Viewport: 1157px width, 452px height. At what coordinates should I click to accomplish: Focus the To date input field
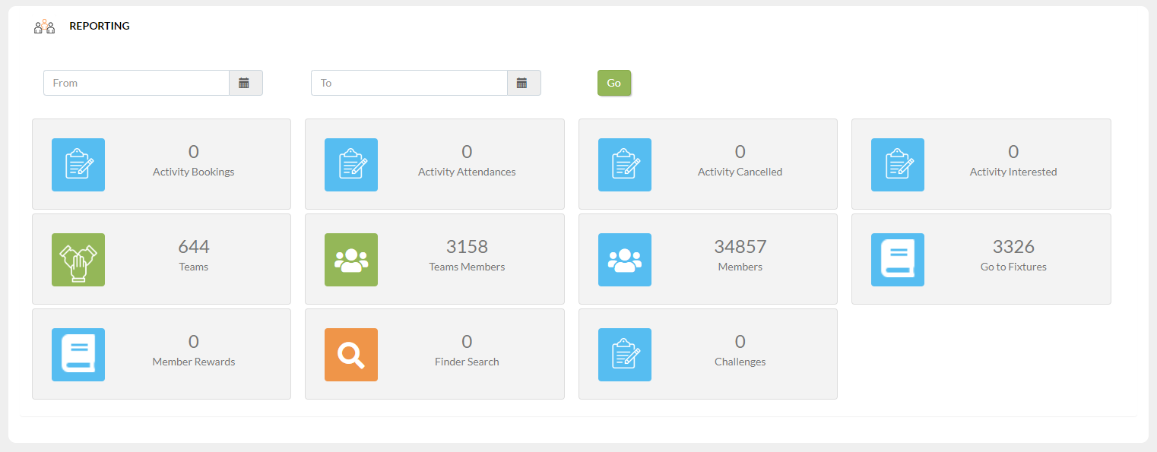pos(410,83)
